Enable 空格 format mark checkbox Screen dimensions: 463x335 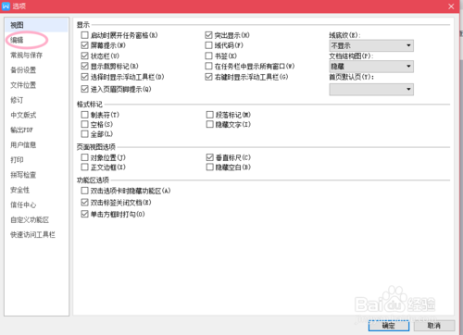84,124
